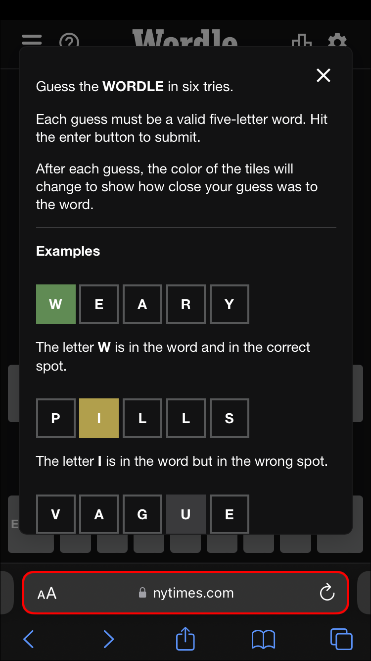Open the settings gear icon
The image size is (371, 661).
point(337,41)
